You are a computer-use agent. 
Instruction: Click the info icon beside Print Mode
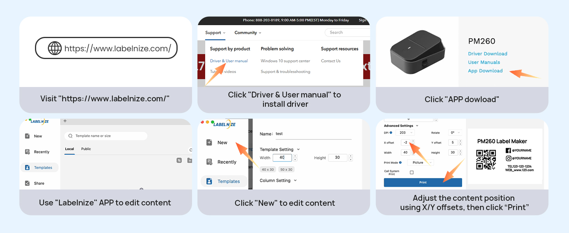(400, 162)
